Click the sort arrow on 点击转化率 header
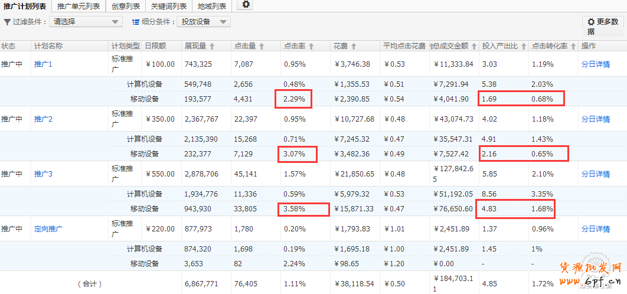Image resolution: width=627 pixels, height=294 pixels. (x=573, y=46)
